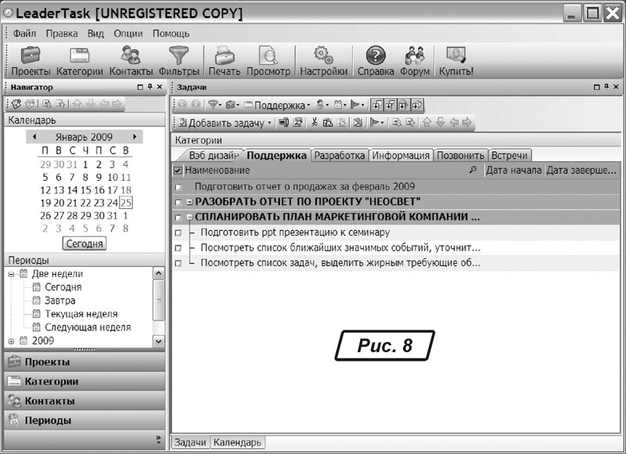Viewport: 626px width, 454px height.
Task: Click the Добавить задачу button
Action: (x=225, y=122)
